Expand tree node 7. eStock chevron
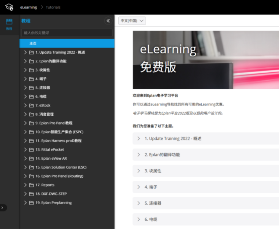This screenshot has width=279, height=229. tap(25, 105)
